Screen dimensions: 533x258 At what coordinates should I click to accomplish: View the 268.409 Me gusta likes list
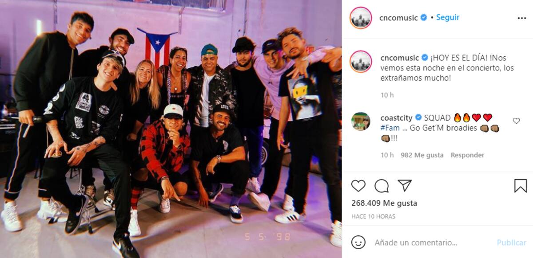pos(384,203)
